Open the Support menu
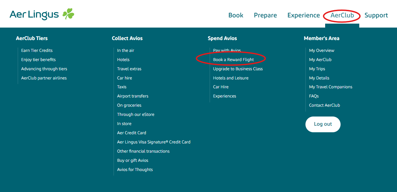Screen dimensions: 397x192 tap(376, 15)
